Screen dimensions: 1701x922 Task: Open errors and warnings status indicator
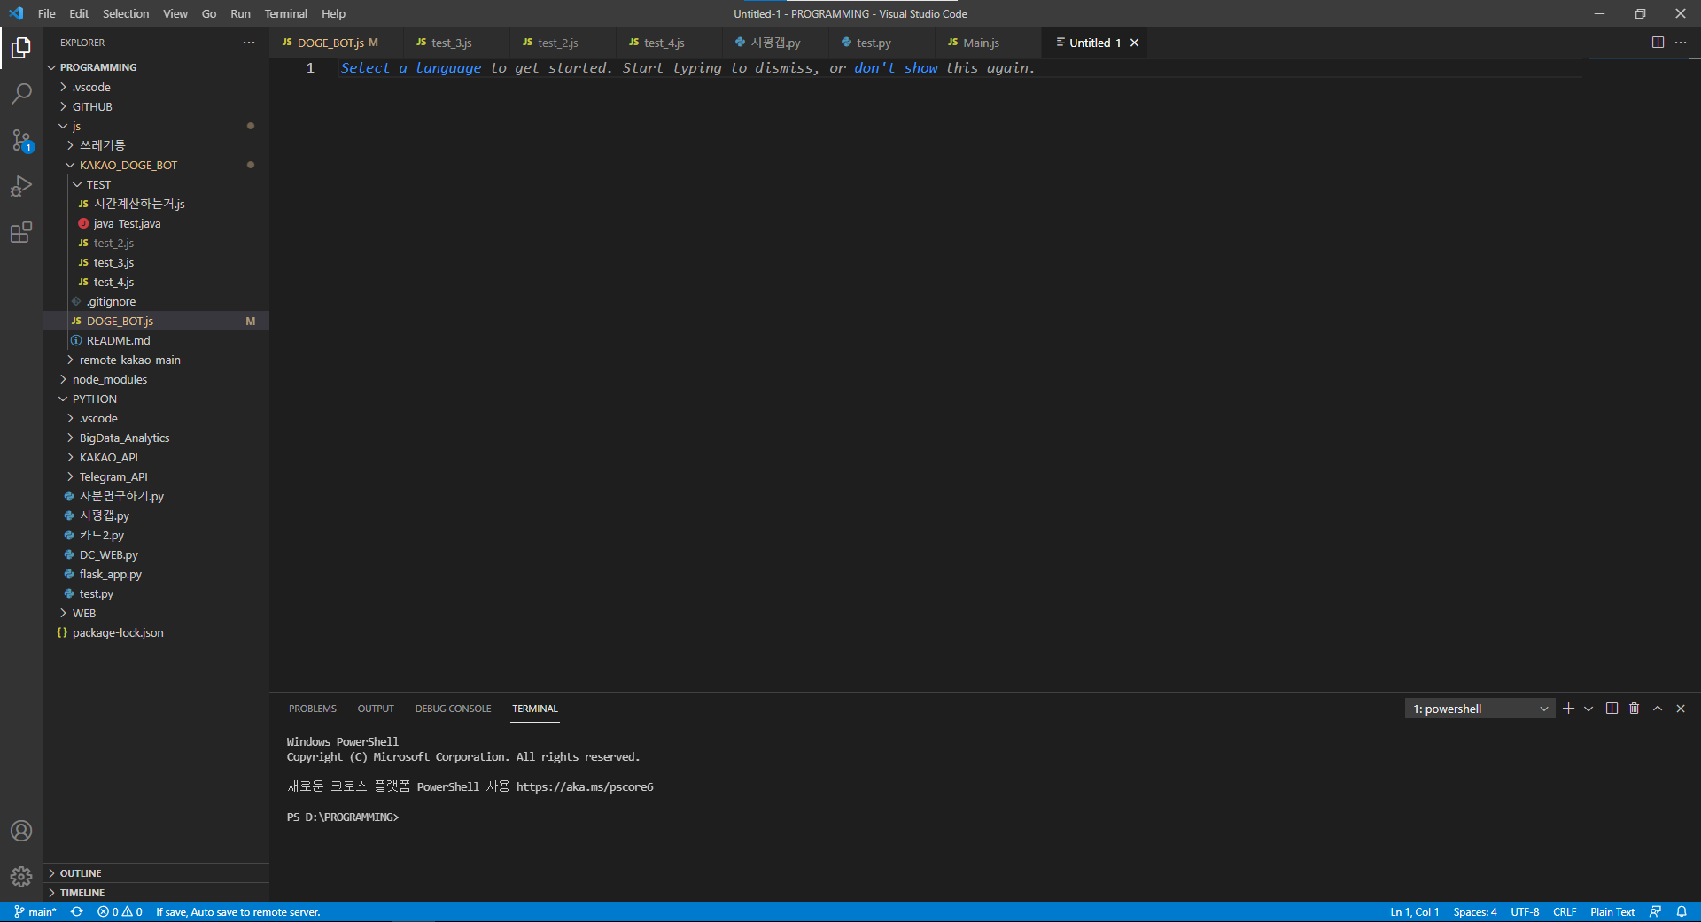click(120, 911)
